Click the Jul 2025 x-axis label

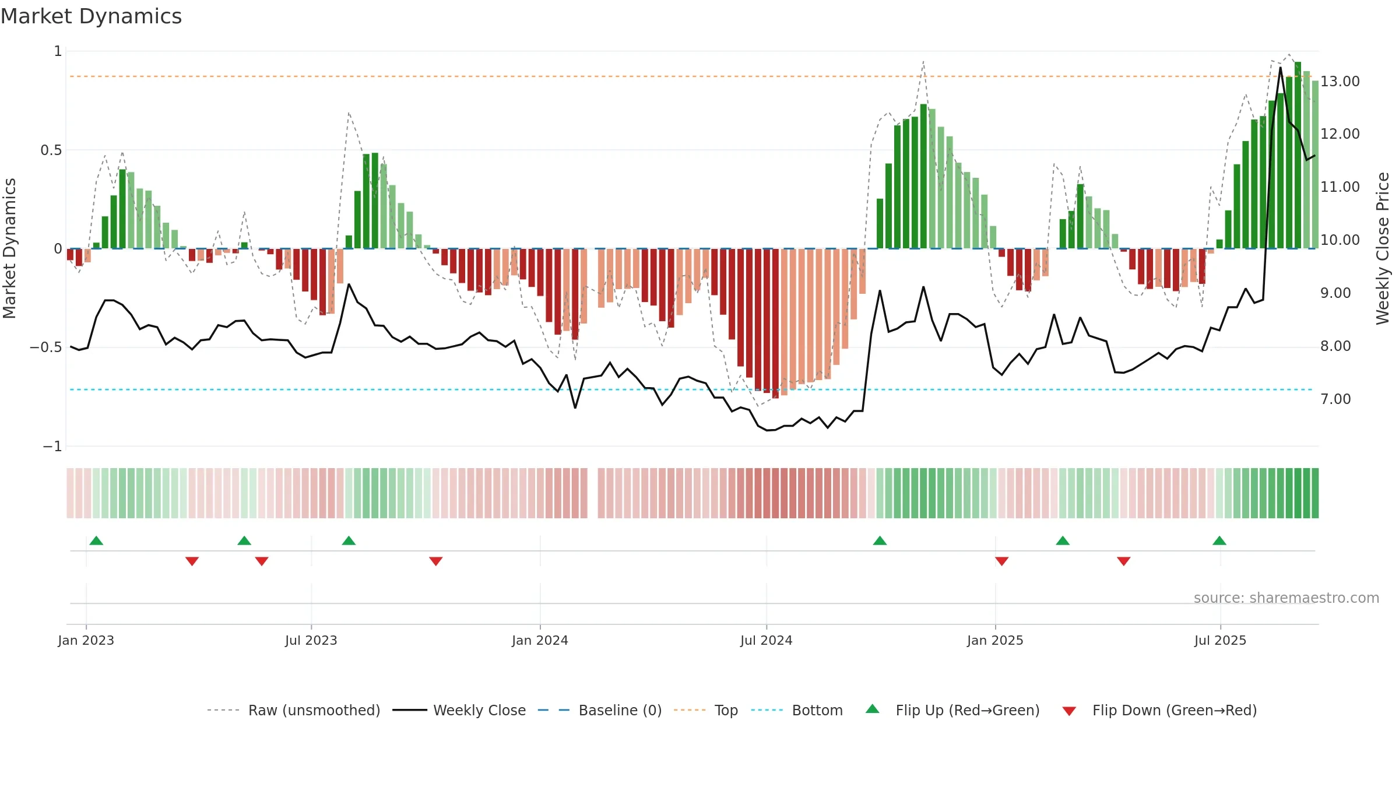[1221, 640]
